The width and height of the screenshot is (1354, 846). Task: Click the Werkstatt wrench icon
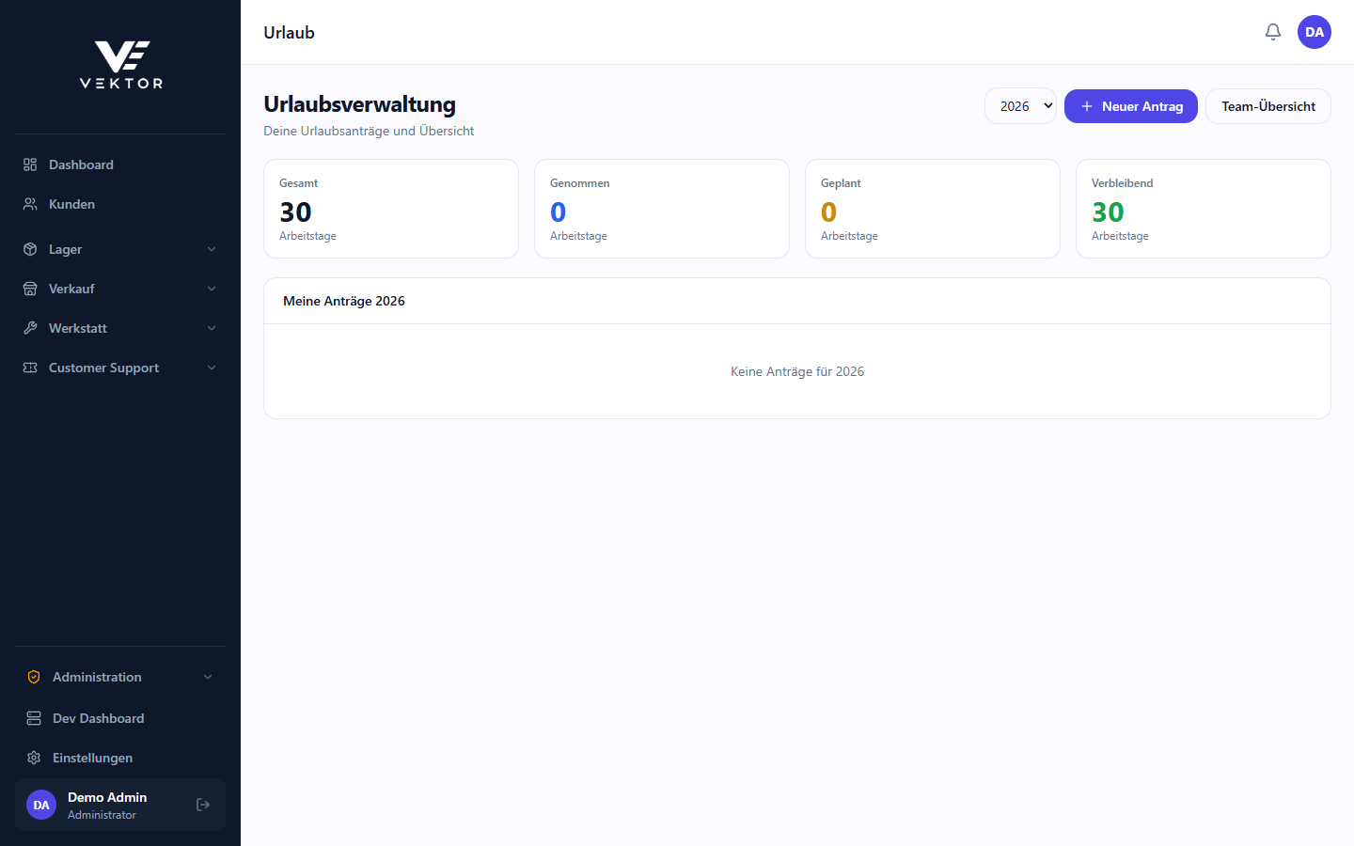tap(30, 328)
